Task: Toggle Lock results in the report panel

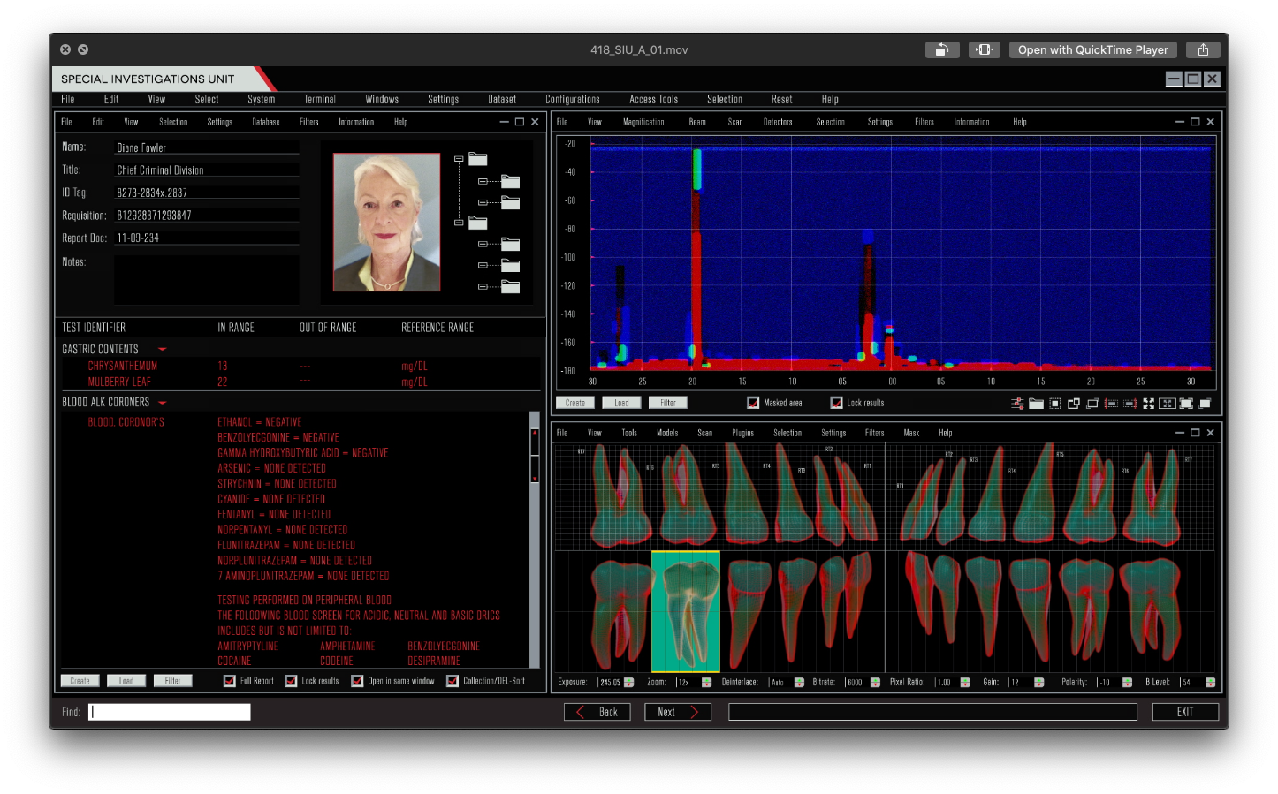Action: (291, 681)
